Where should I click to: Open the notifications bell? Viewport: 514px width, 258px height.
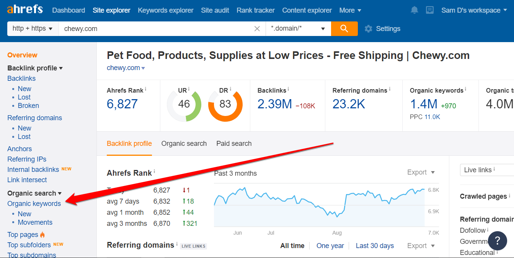[414, 10]
